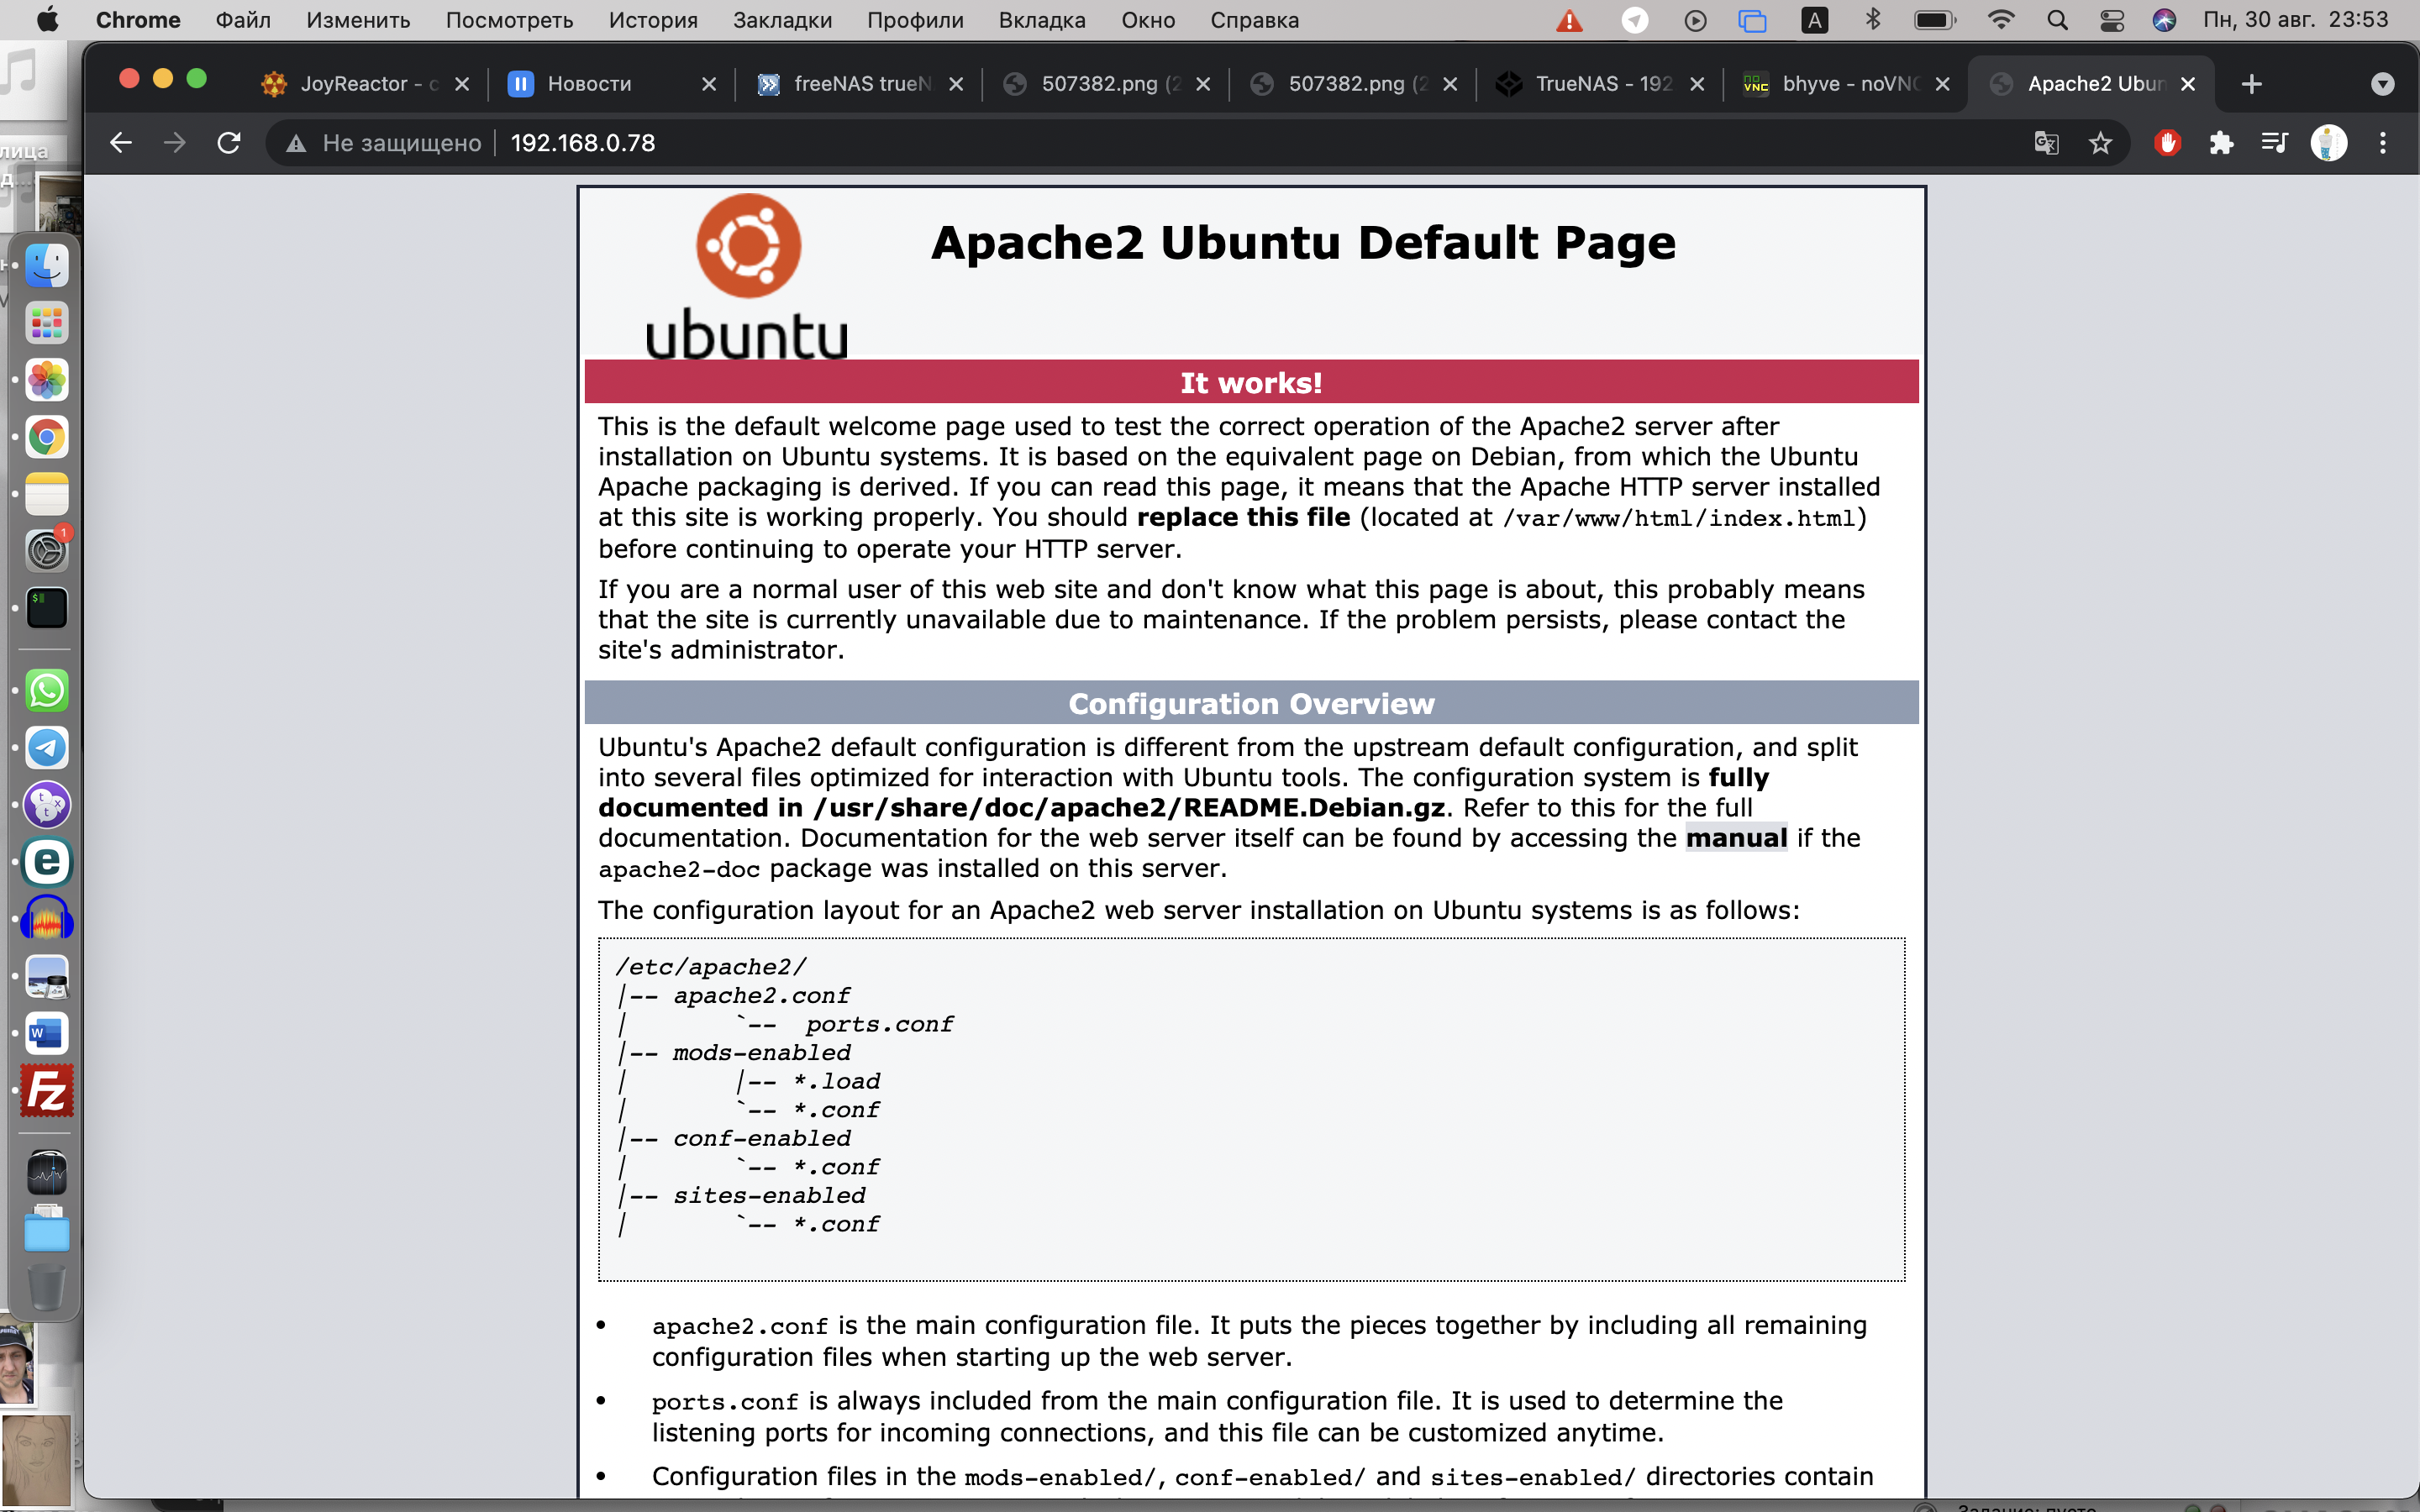The width and height of the screenshot is (2420, 1512).
Task: Close the Apache2 Ubuntu tab
Action: 2188,84
